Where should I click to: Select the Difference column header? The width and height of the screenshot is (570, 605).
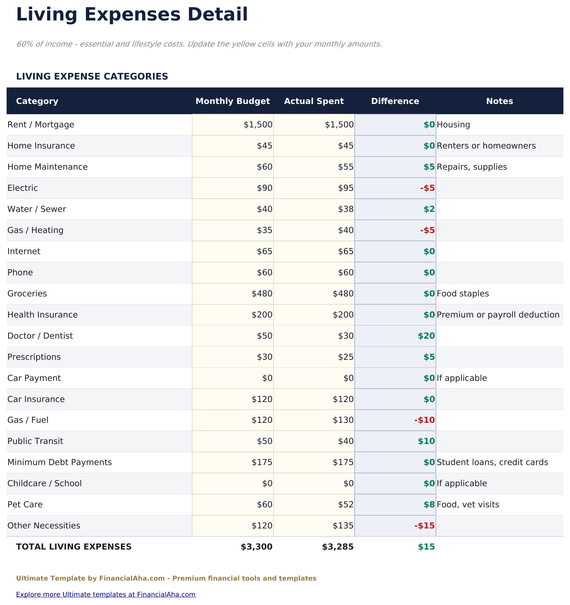pyautogui.click(x=395, y=101)
